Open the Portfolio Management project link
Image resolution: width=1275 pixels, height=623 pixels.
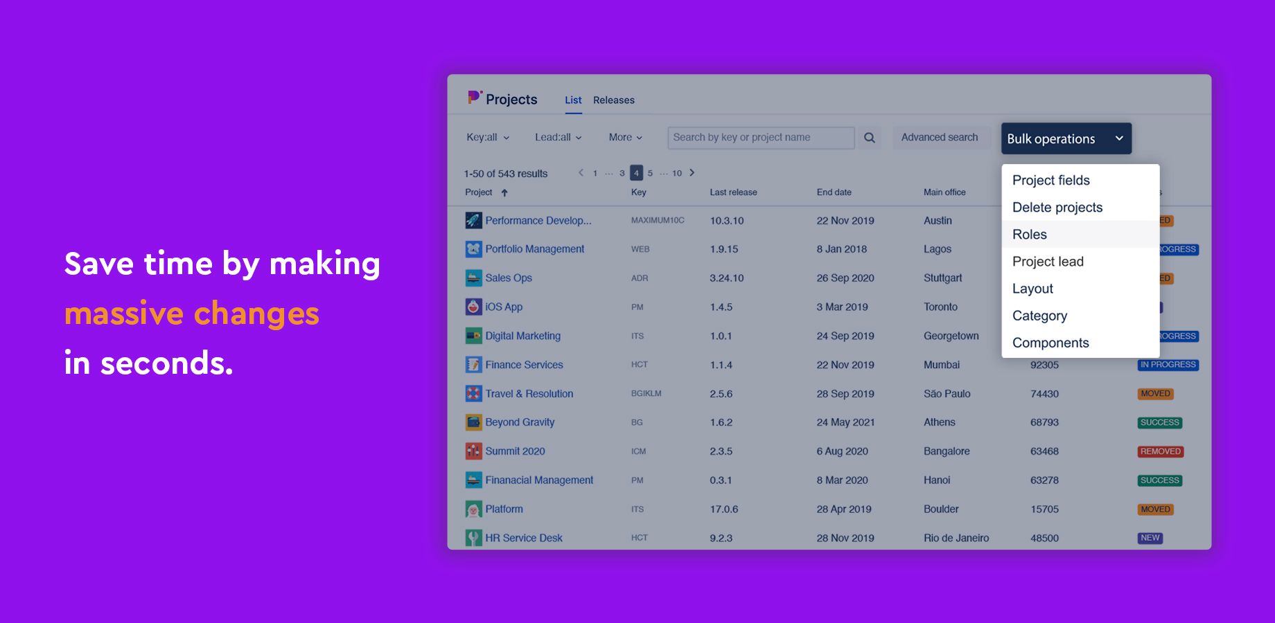535,249
